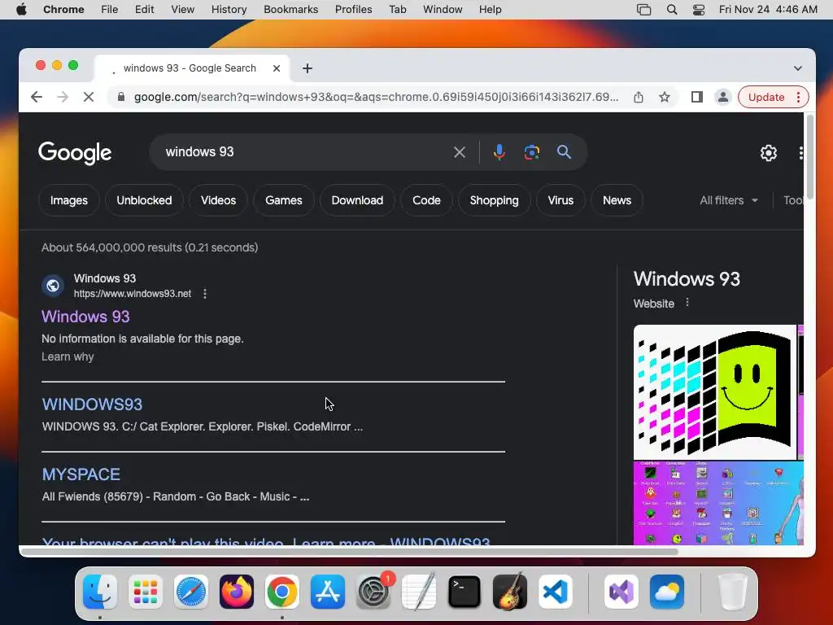
Task: Open Control Center in menu bar
Action: click(x=699, y=10)
